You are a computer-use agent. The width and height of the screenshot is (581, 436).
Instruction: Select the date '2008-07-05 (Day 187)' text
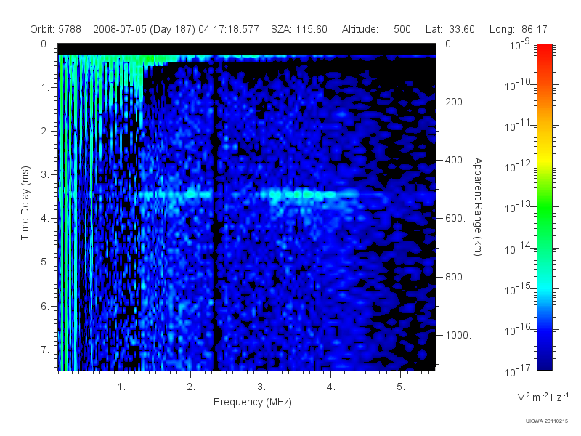(144, 29)
